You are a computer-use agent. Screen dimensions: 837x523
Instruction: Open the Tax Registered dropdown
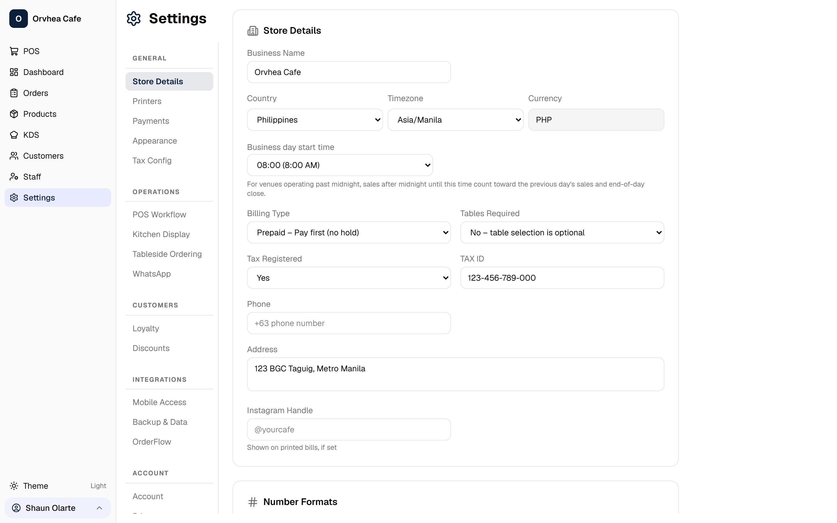349,278
